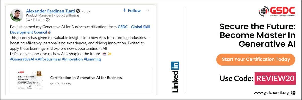Click the REVIEW20 promo code box
This screenshot has height=100, width=302.
pyautogui.click(x=275, y=78)
